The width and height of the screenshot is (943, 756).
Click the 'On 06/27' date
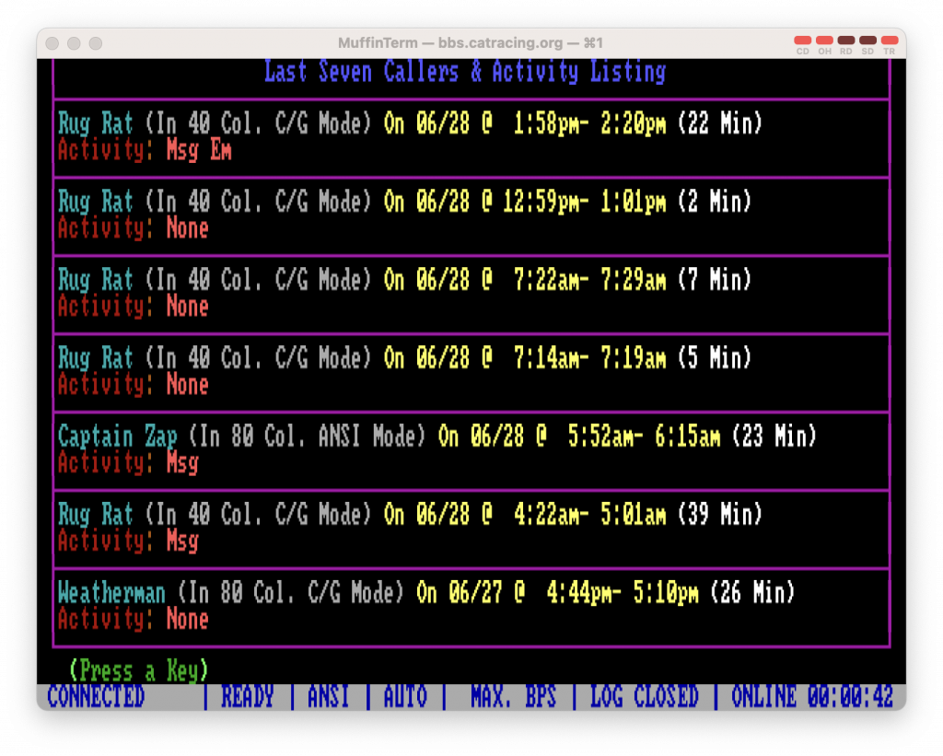[460, 592]
